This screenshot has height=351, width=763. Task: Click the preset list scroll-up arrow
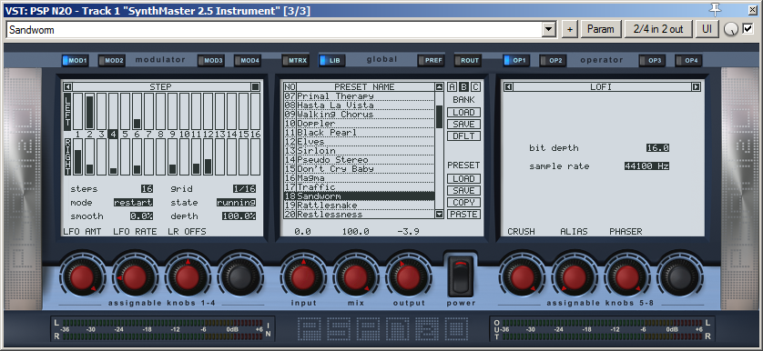(440, 87)
